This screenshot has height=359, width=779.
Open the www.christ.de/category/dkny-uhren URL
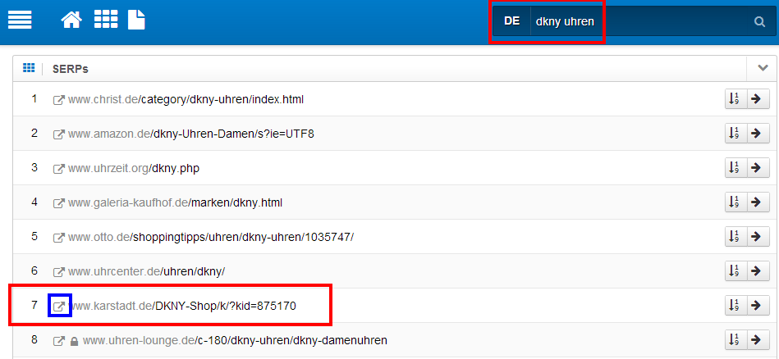pos(186,100)
